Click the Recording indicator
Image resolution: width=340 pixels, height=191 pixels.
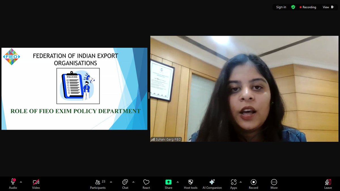click(308, 7)
